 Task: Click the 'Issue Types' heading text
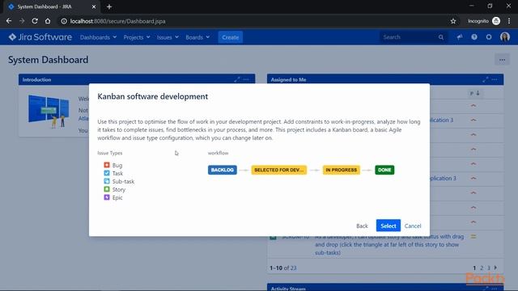pyautogui.click(x=110, y=153)
